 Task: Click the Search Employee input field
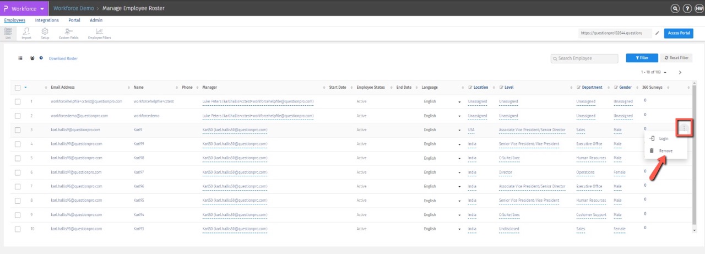(x=584, y=58)
